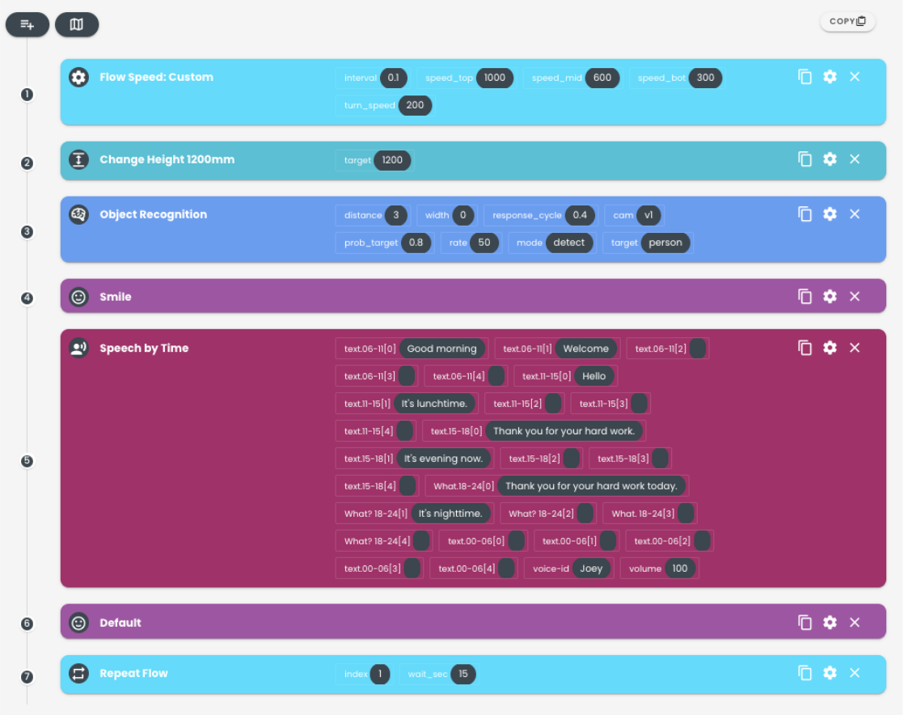The width and height of the screenshot is (904, 715).
Task: Open settings gear for Smile step
Action: tap(830, 296)
